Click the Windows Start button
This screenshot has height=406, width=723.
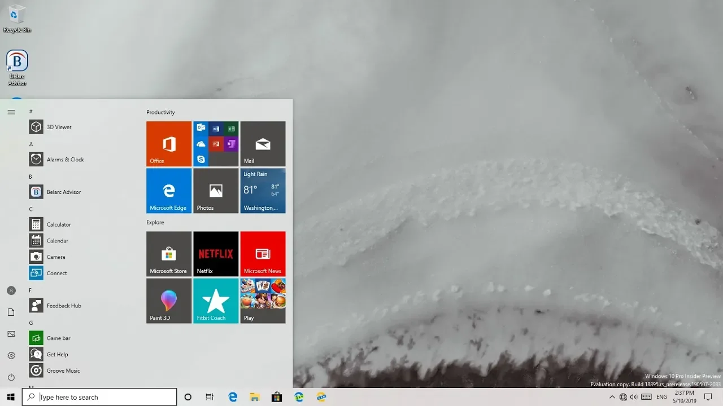tap(11, 397)
